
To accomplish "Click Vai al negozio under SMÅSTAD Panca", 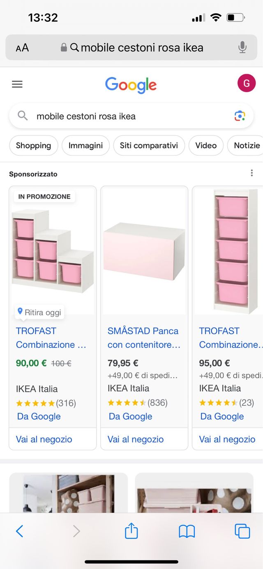I will (136, 439).
